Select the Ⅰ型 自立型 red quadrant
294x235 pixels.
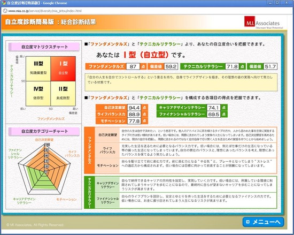point(63,69)
